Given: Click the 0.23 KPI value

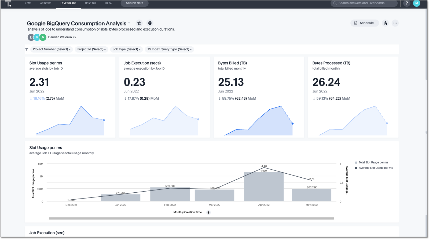Looking at the screenshot, I should click(134, 82).
